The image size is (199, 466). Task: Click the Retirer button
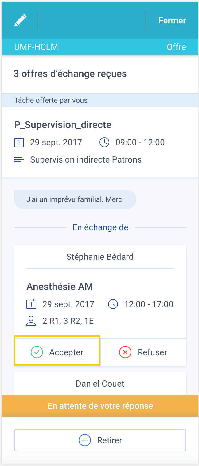point(100,440)
